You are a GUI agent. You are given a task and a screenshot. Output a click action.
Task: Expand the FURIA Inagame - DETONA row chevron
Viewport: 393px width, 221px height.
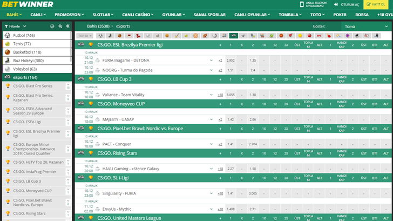211,60
